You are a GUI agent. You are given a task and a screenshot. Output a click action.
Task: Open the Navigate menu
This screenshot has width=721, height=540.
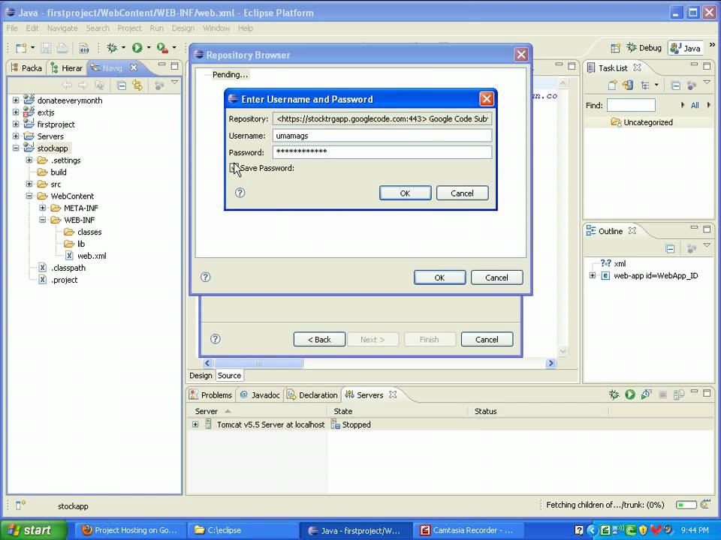[x=62, y=28]
